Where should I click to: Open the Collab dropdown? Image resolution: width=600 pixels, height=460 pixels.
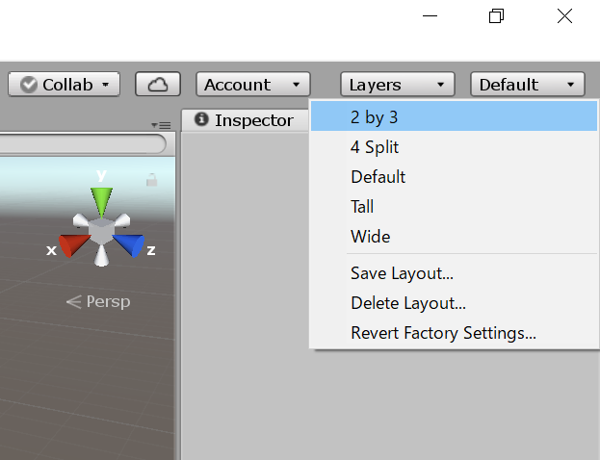[x=64, y=85]
